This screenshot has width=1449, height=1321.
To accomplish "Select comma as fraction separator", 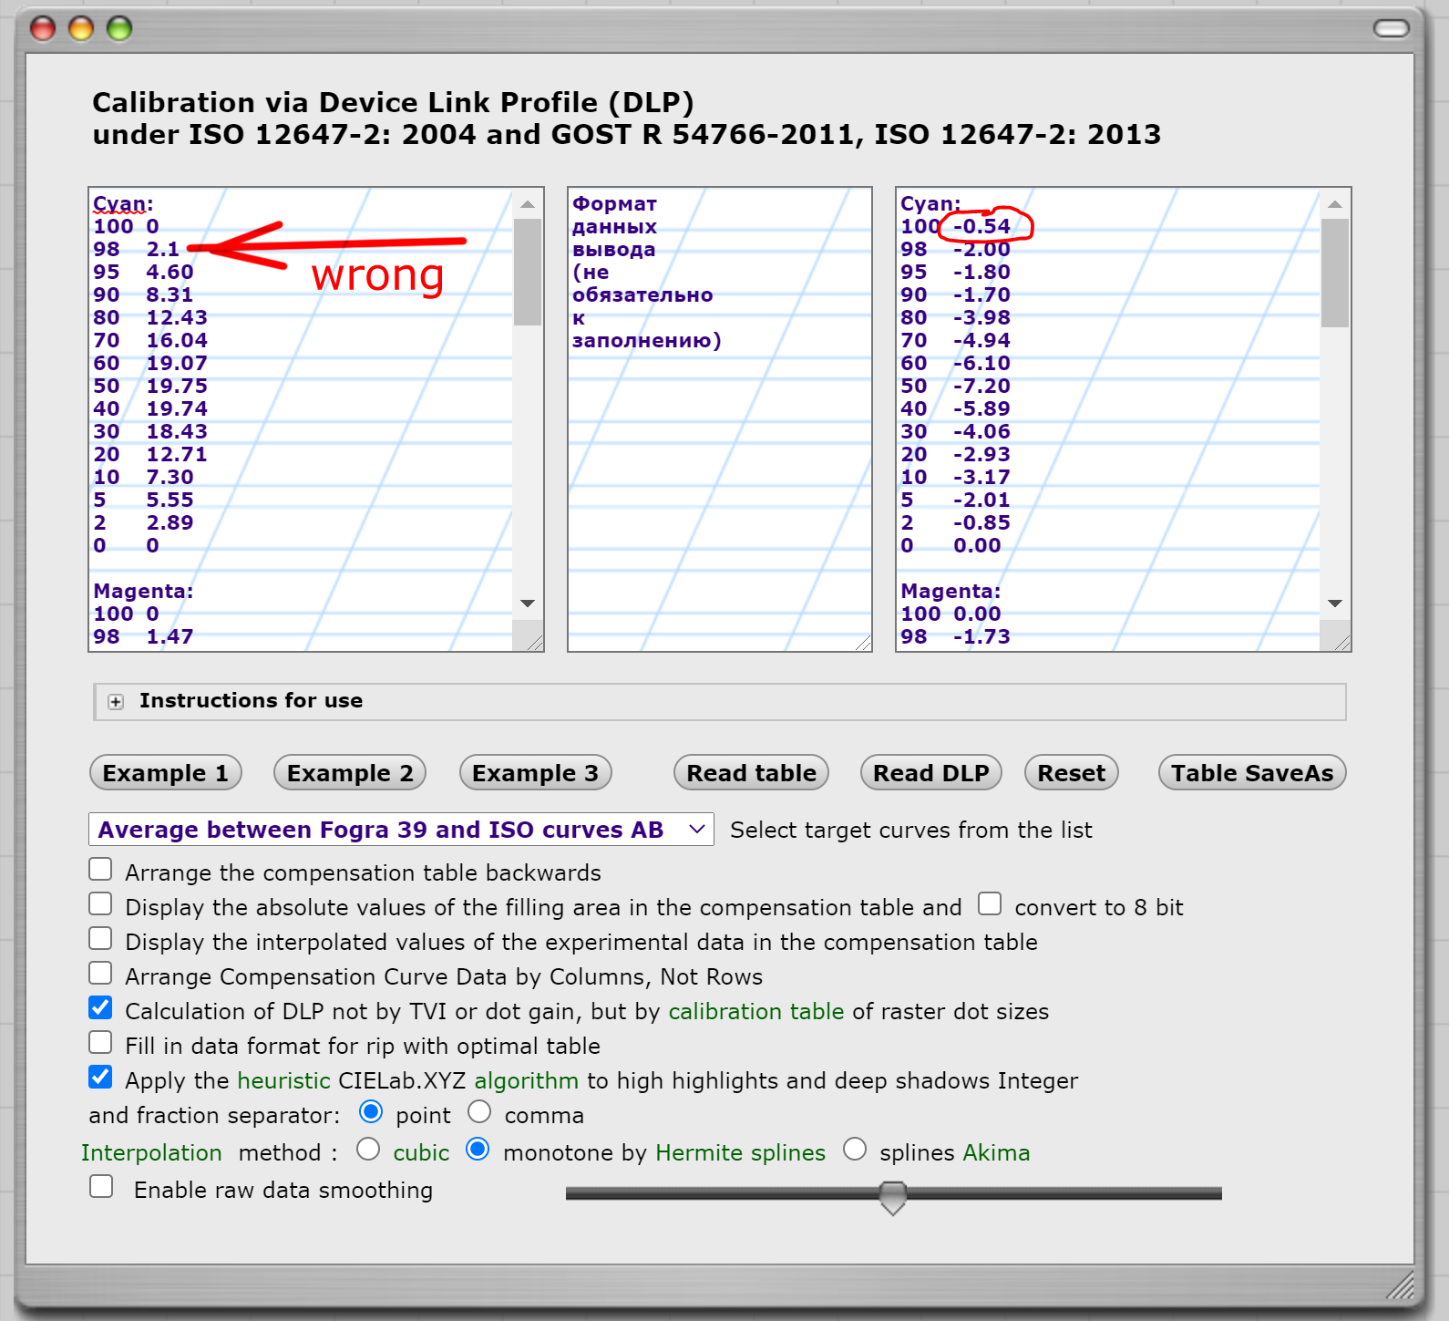I will click(x=479, y=1112).
